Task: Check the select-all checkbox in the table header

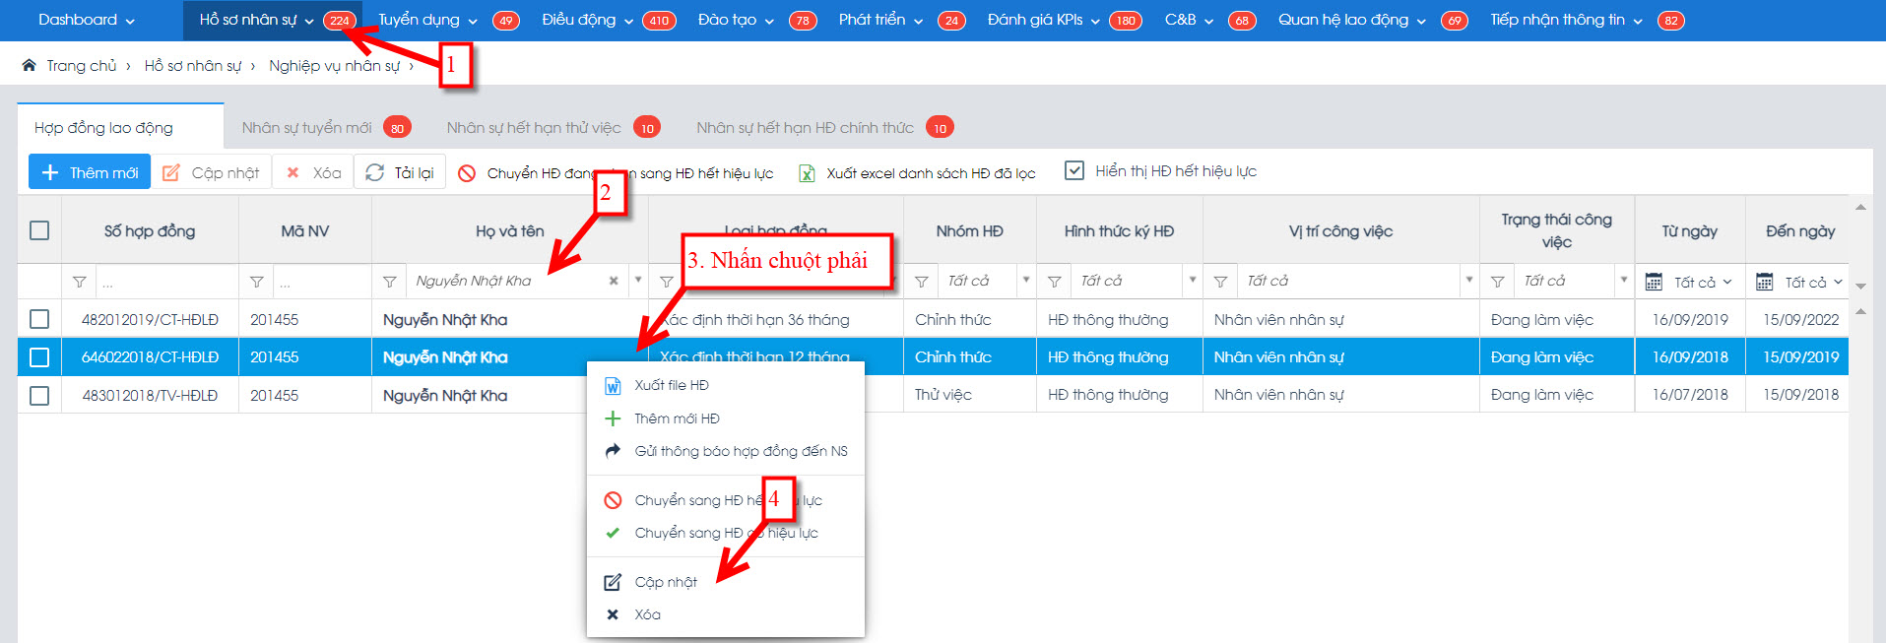Action: 39,230
